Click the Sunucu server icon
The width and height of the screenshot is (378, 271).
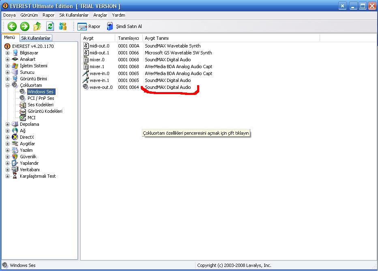pyautogui.click(x=15, y=72)
